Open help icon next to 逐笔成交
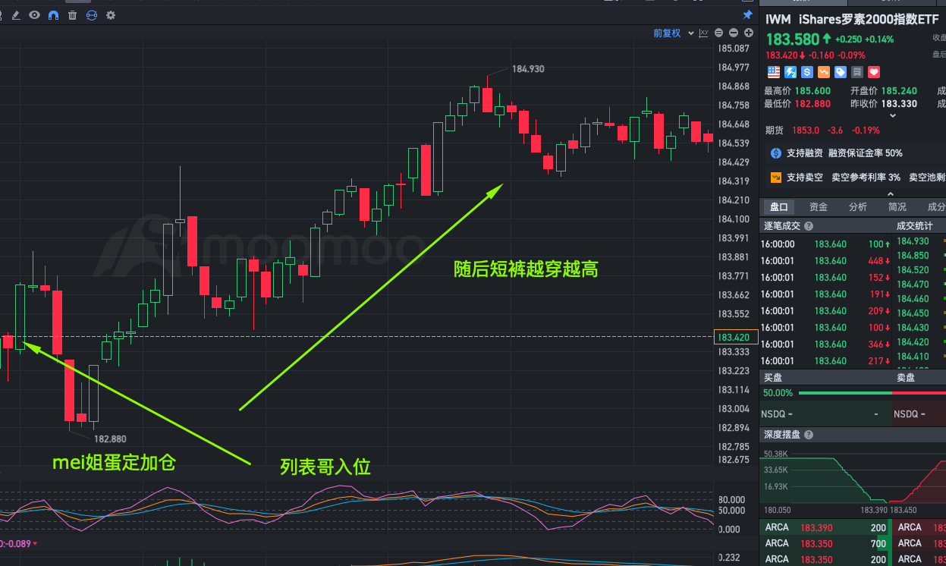 809,226
